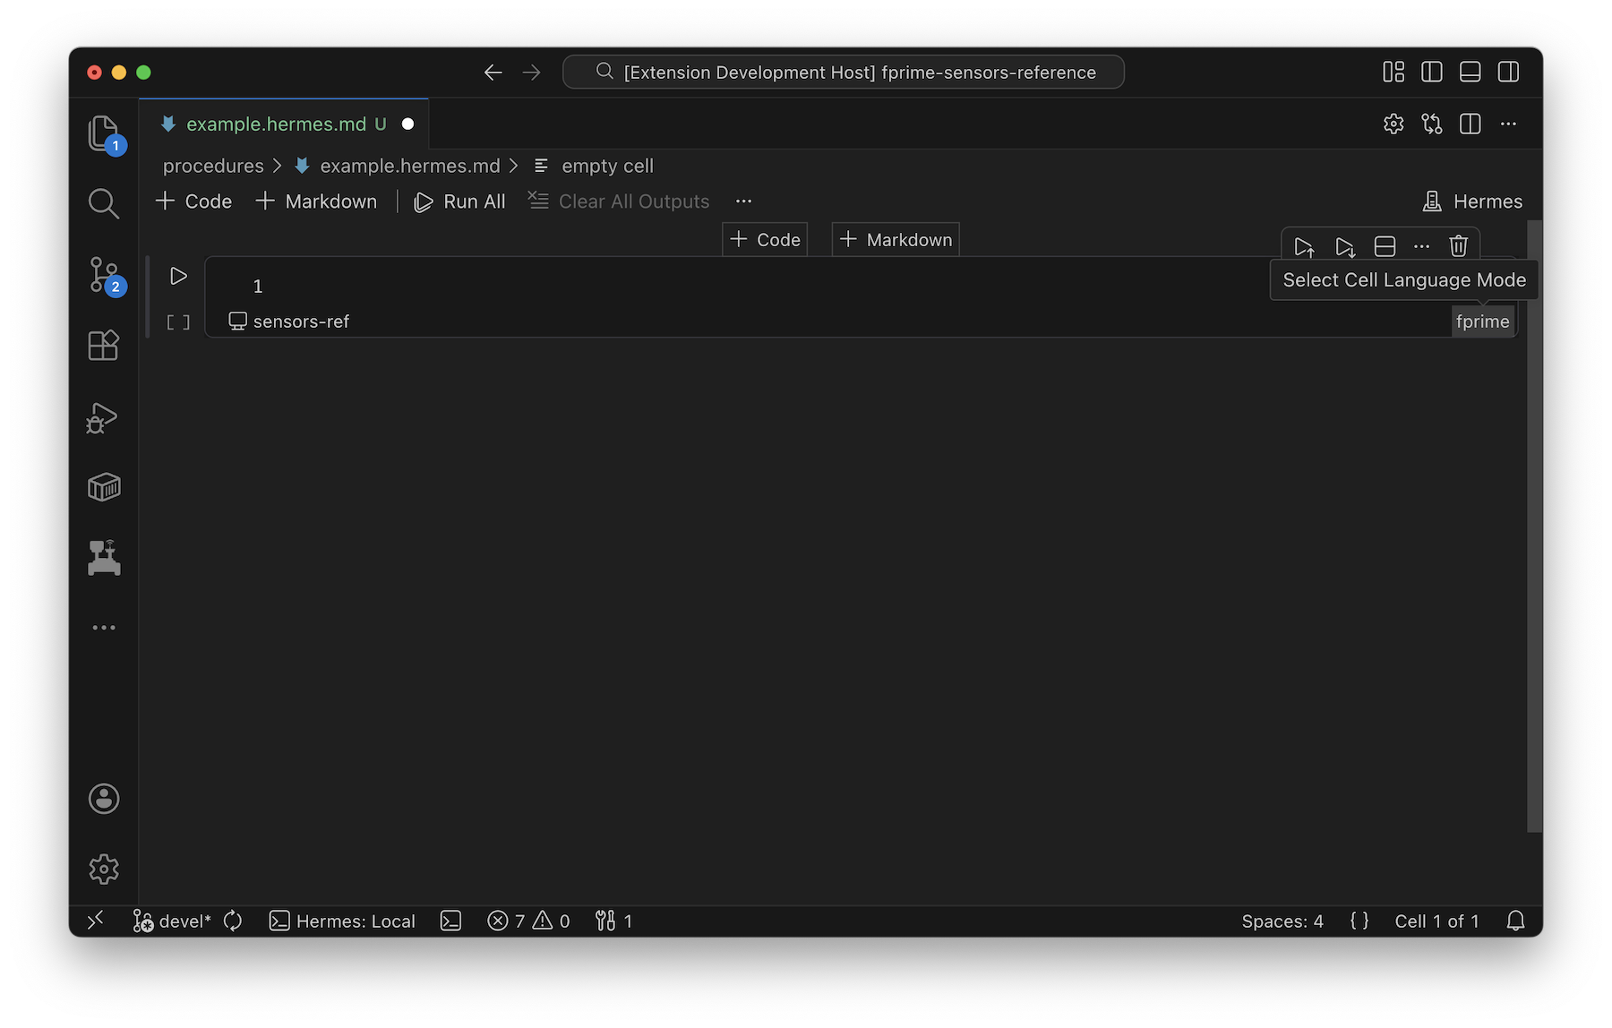
Task: Click the command center search bar
Action: (x=843, y=72)
